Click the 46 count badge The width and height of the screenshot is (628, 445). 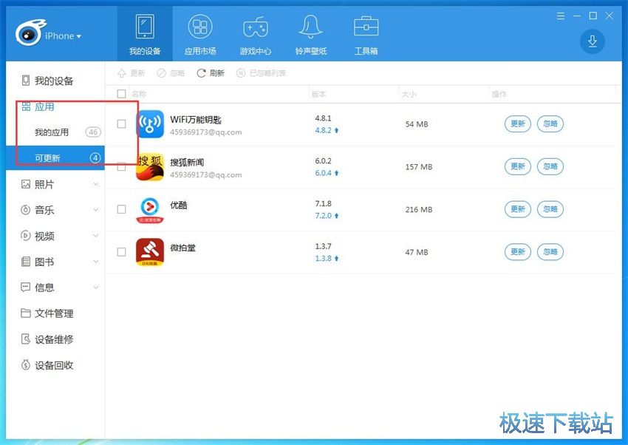point(93,132)
